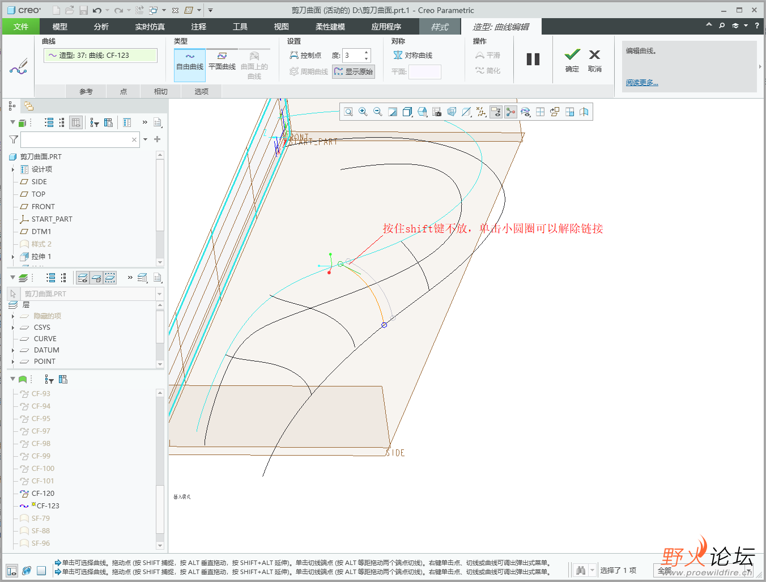Image resolution: width=766 pixels, height=582 pixels.
Task: Click the 取消 X button
Action: point(595,61)
